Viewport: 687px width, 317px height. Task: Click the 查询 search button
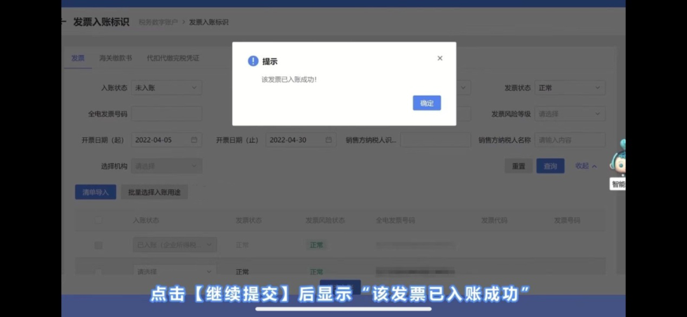tap(550, 166)
